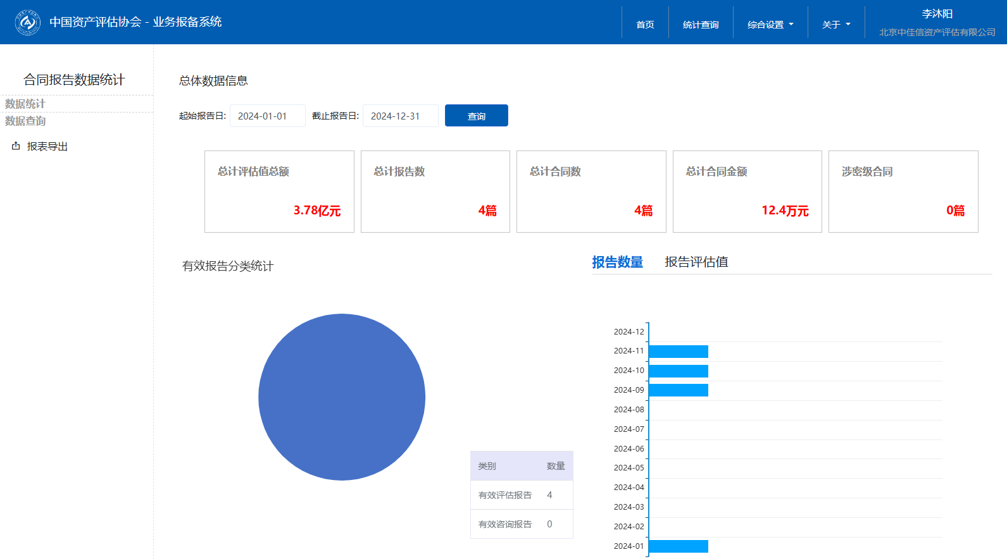This screenshot has height=559, width=1007.
Task: Click the 有效评估报告 table row
Action: tap(521, 495)
